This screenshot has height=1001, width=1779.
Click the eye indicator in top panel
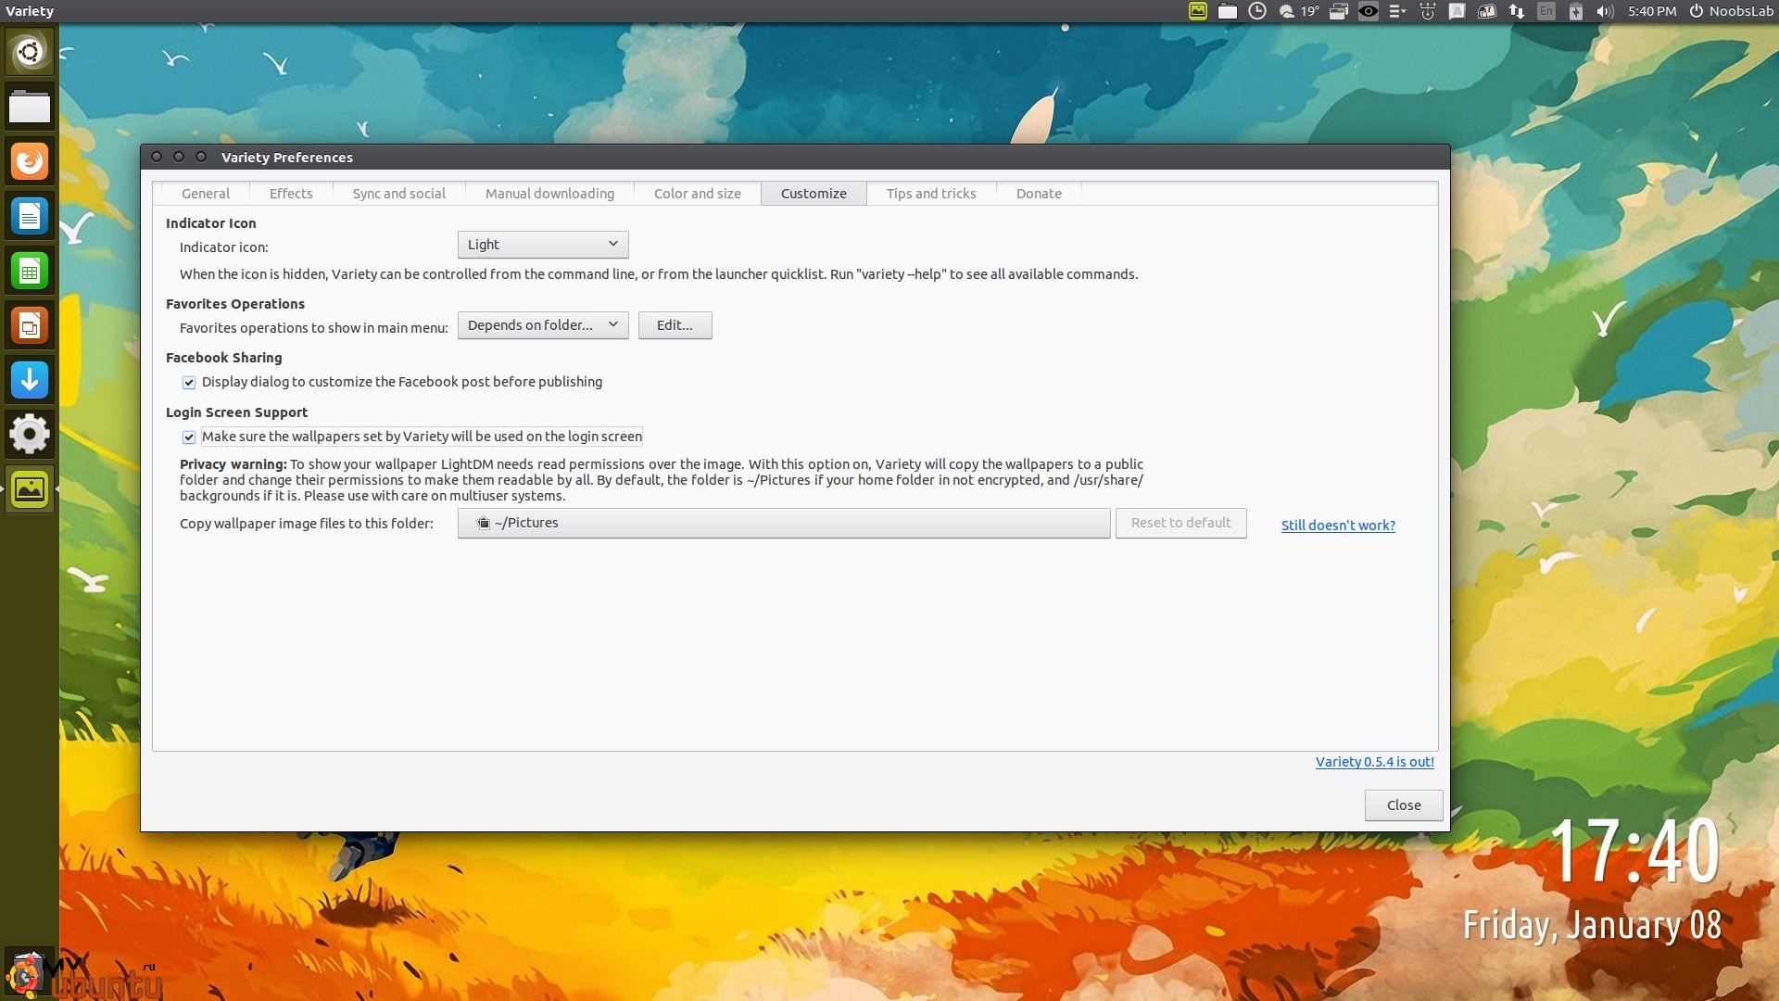(x=1369, y=11)
